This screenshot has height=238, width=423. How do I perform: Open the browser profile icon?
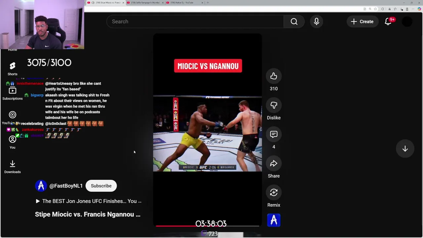[407, 9]
